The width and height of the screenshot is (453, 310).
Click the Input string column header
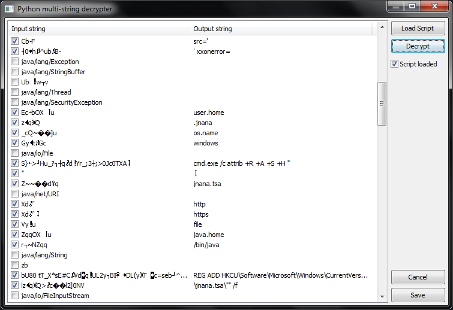(x=99, y=29)
